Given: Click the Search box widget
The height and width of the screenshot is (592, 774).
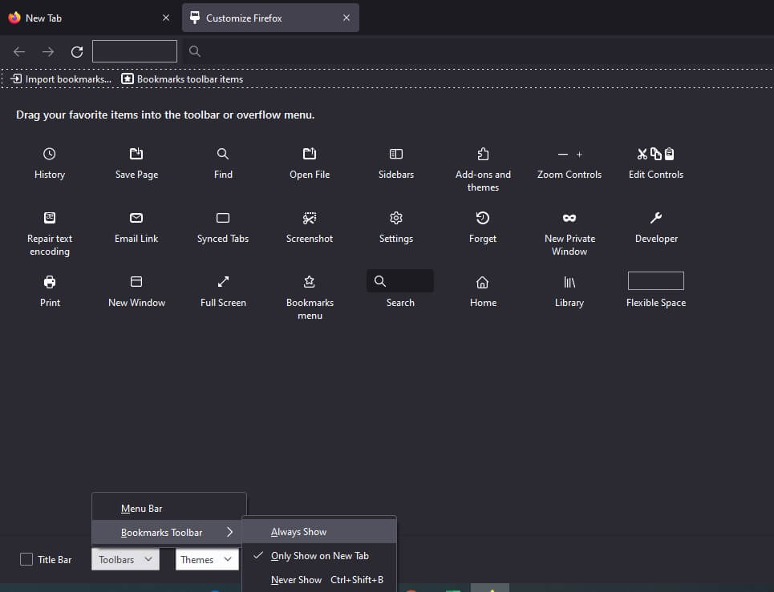Looking at the screenshot, I should point(399,281).
